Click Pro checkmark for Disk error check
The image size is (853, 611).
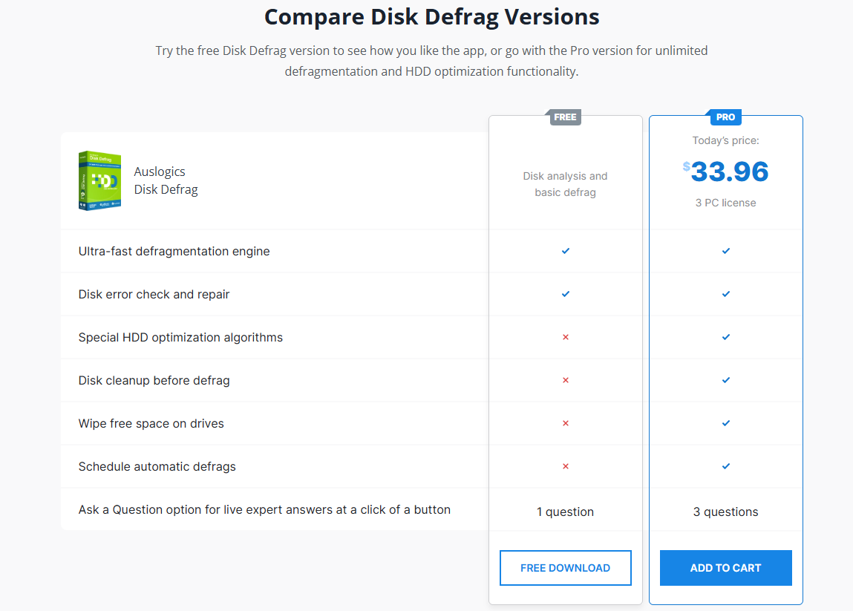pyautogui.click(x=726, y=295)
